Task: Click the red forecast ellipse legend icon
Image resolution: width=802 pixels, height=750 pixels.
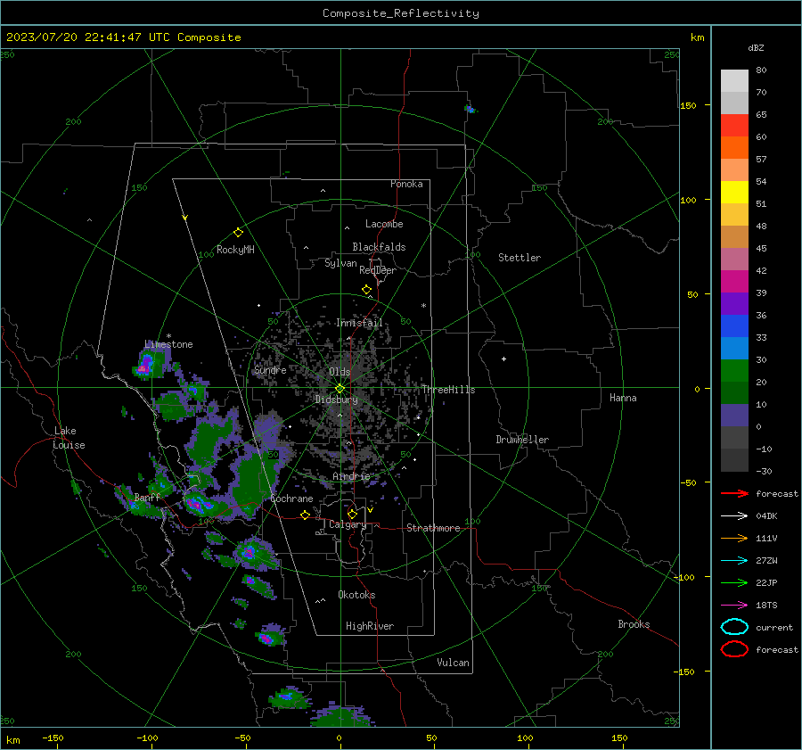Action: pos(734,649)
